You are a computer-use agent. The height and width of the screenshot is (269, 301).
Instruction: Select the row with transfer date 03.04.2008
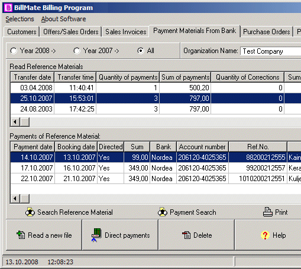pos(156,88)
